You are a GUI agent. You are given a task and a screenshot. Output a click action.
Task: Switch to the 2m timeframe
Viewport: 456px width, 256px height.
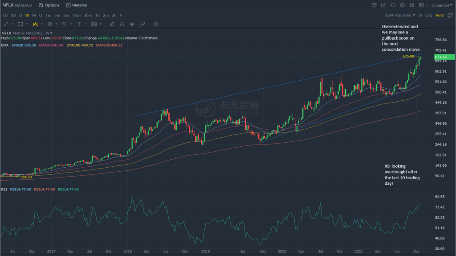[x=106, y=16]
